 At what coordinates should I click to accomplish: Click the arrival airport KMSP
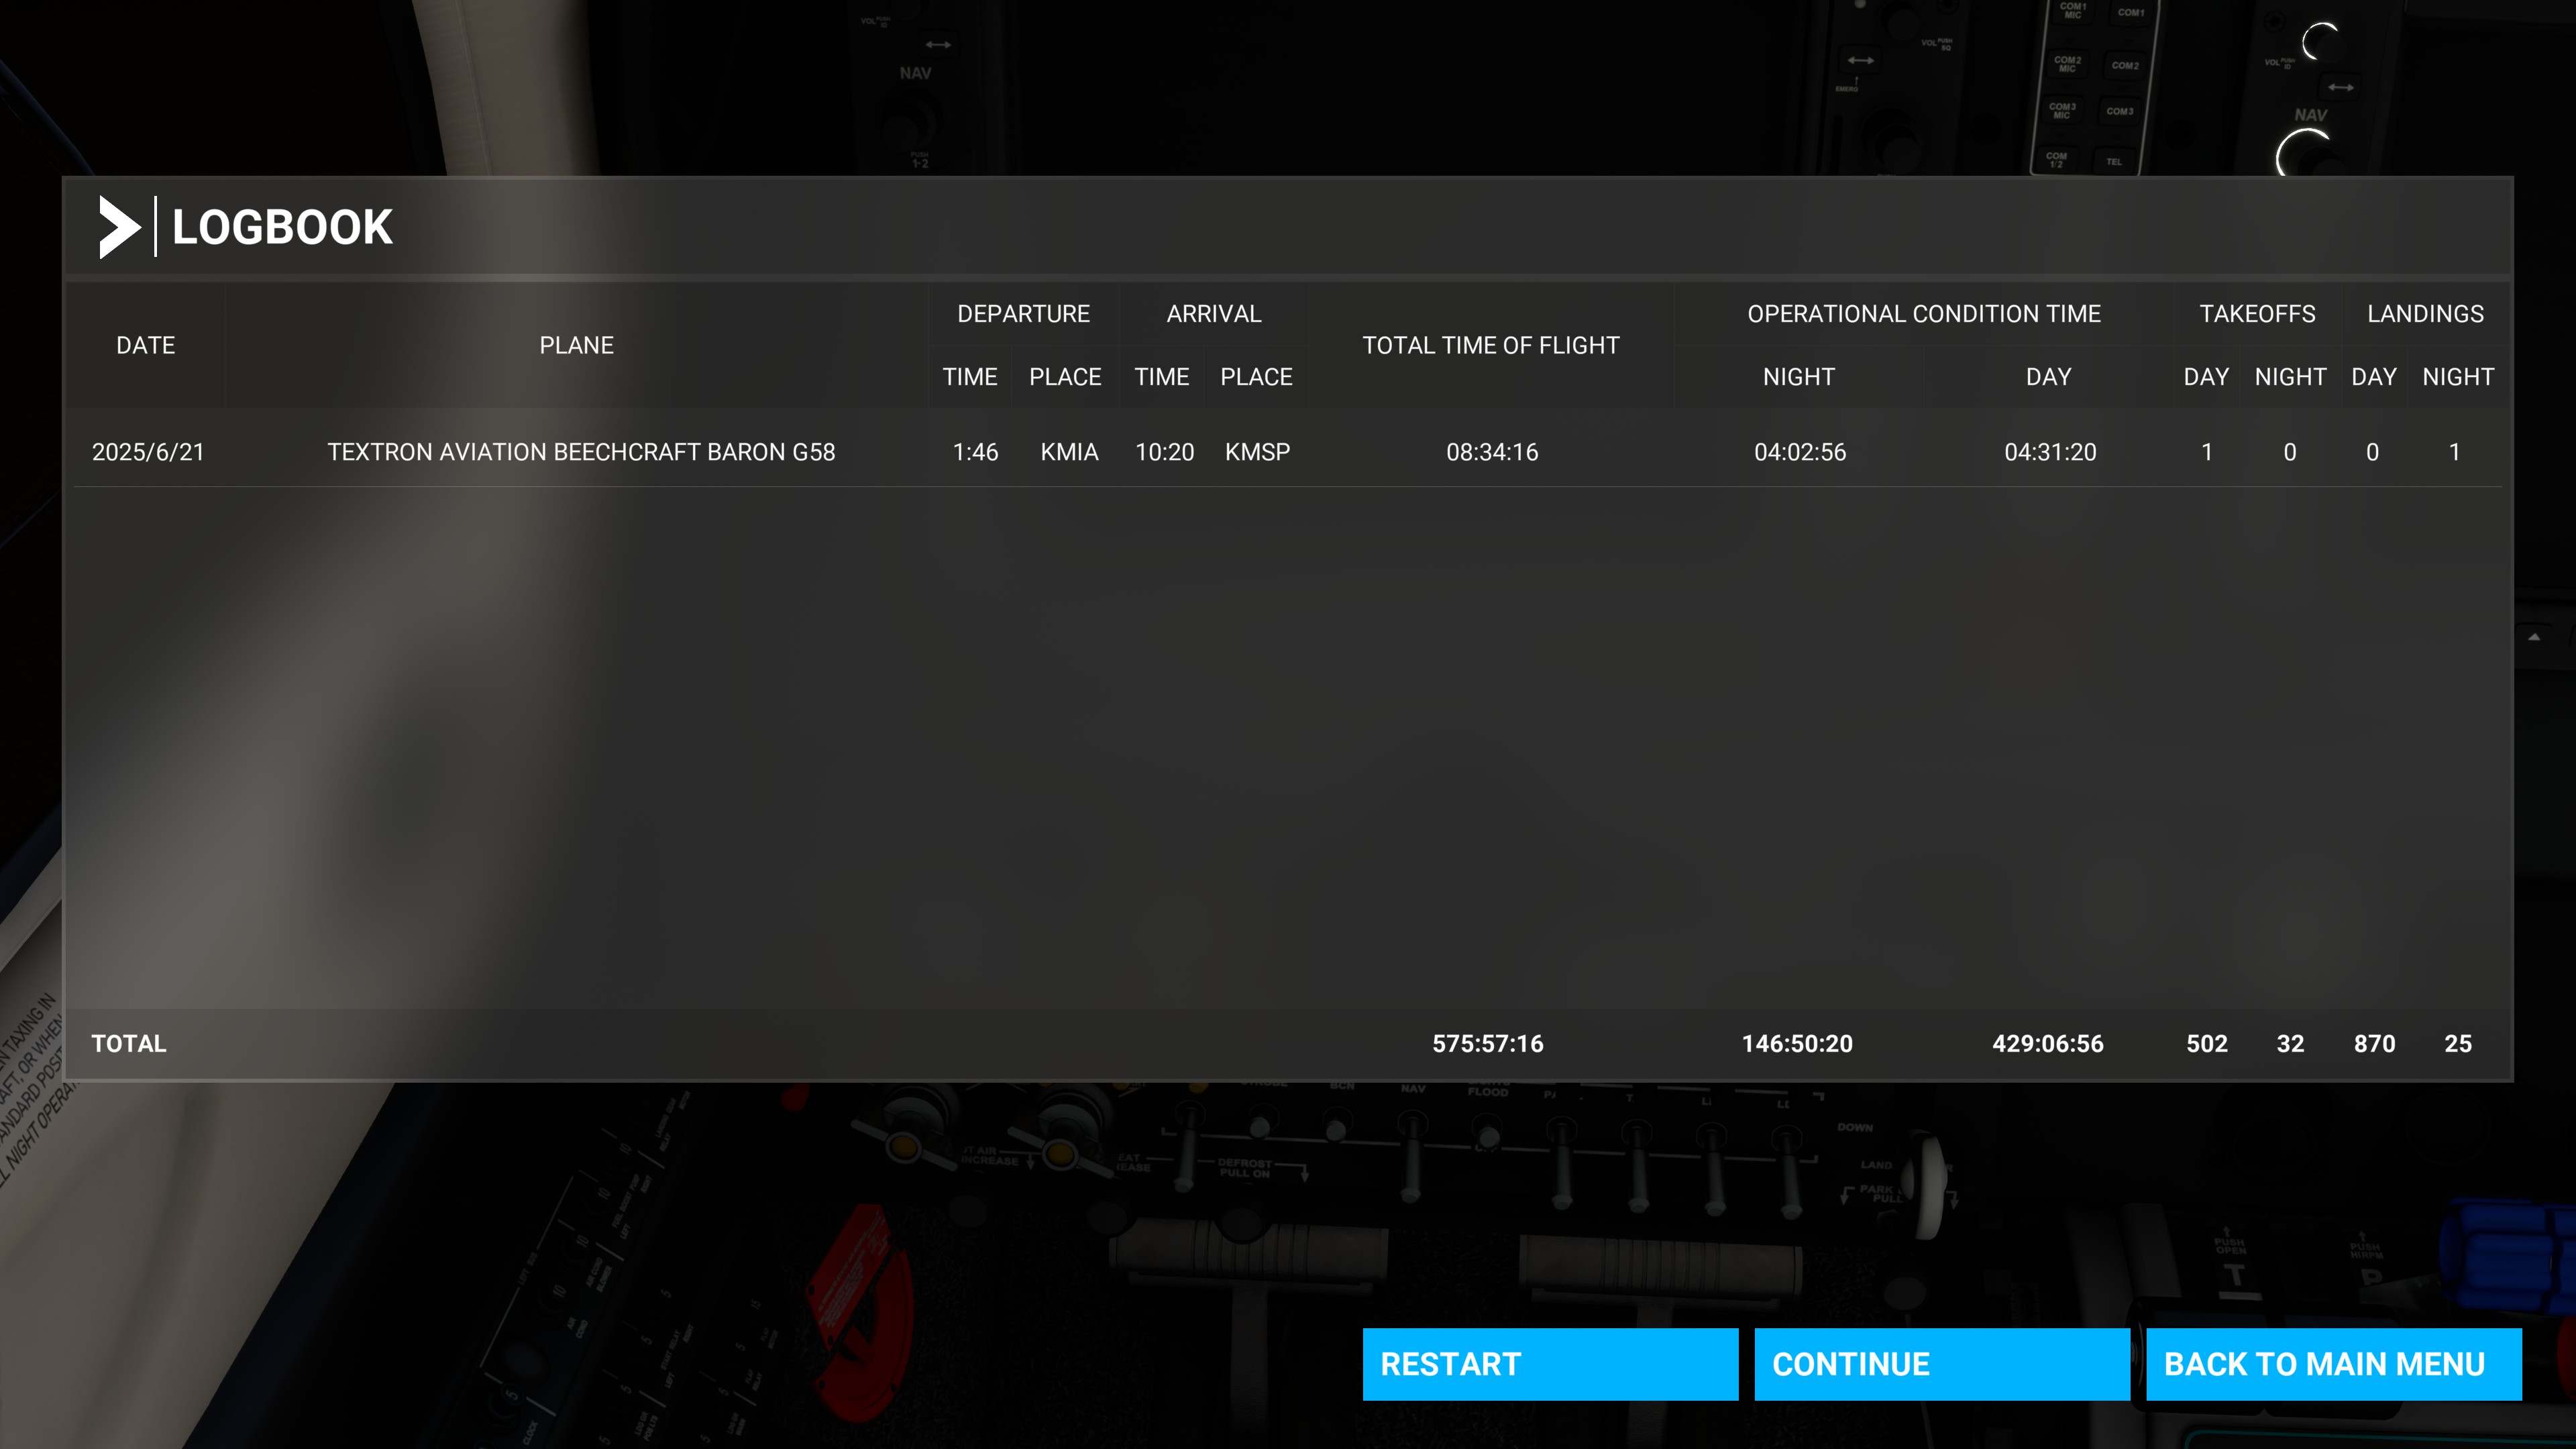point(1257,452)
